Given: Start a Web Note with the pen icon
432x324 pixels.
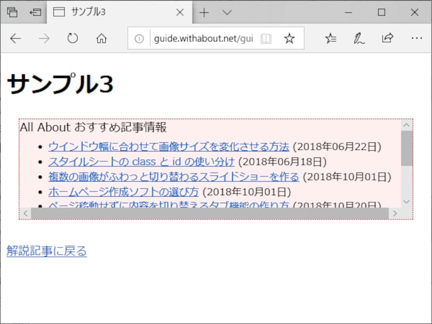Looking at the screenshot, I should coord(358,38).
